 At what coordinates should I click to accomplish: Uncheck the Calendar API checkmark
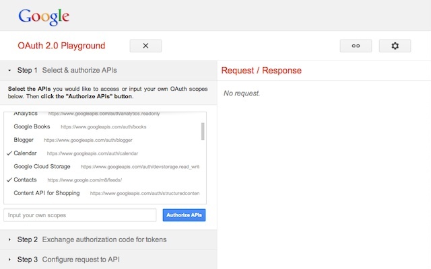(9, 153)
